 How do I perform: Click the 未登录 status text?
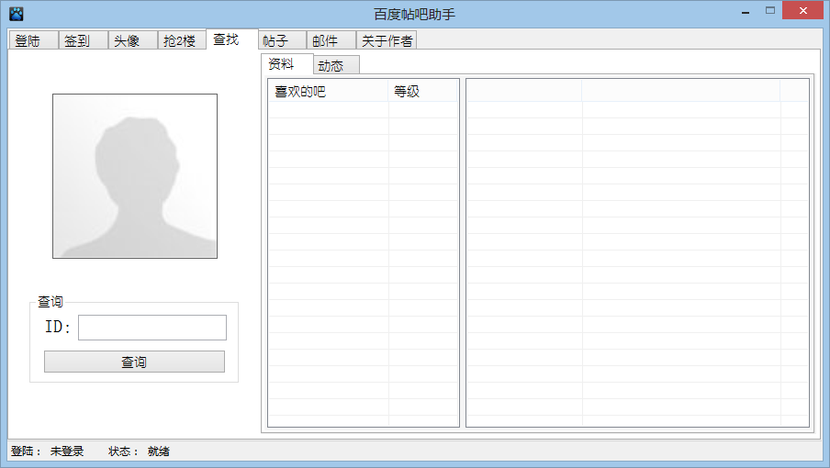(67, 451)
